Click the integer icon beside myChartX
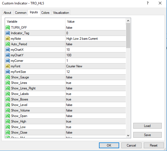 pos(8,50)
